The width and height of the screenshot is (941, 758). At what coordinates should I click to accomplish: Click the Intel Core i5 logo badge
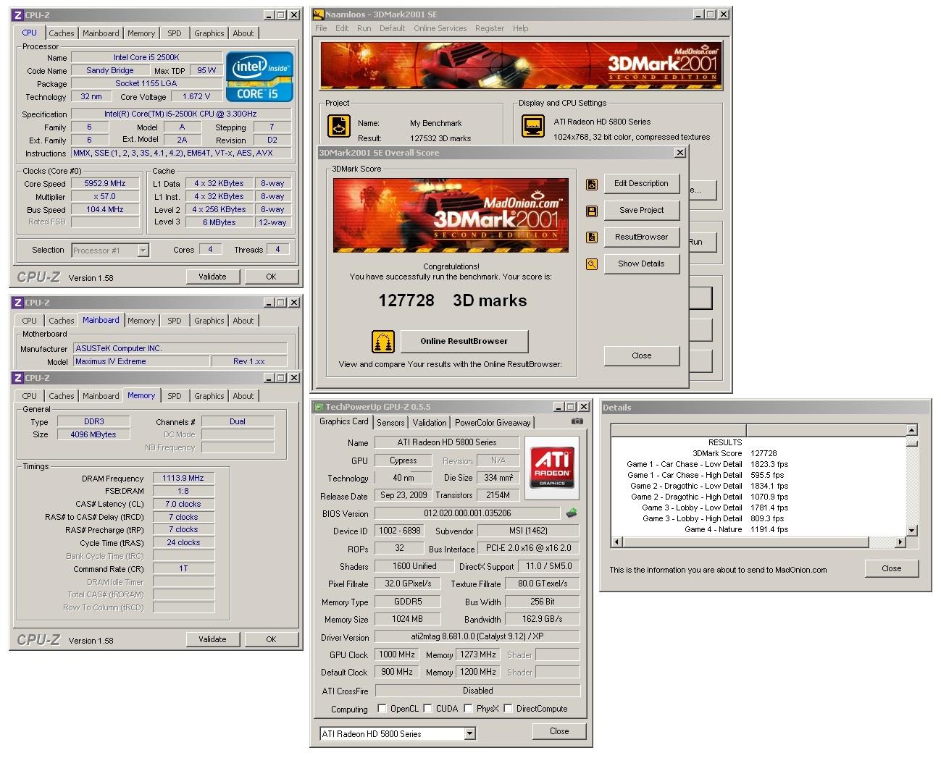(x=259, y=76)
